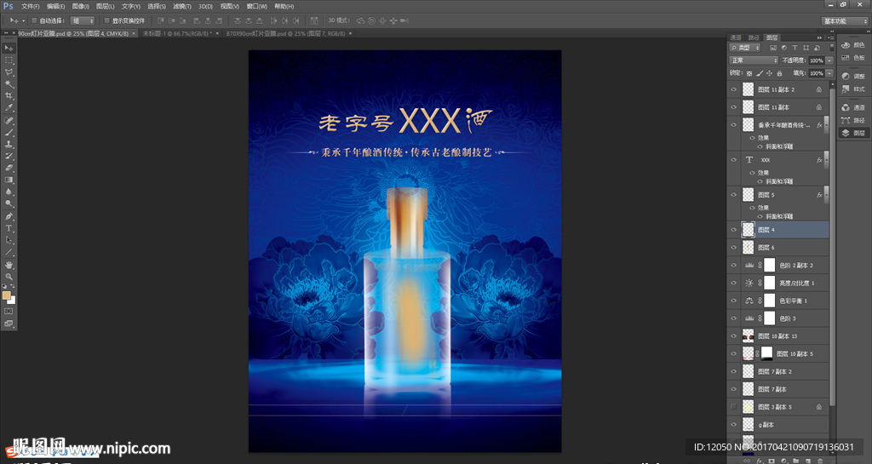Image resolution: width=872 pixels, height=464 pixels.
Task: Select the Eraser tool
Action: click(9, 168)
